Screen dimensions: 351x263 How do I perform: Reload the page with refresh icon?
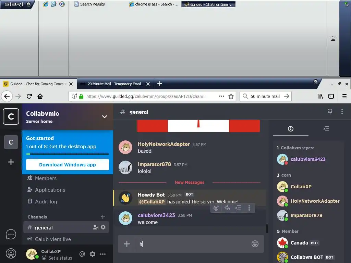(29, 96)
